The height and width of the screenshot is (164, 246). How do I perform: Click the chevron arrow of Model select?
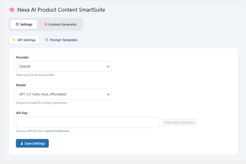[x=108, y=95]
